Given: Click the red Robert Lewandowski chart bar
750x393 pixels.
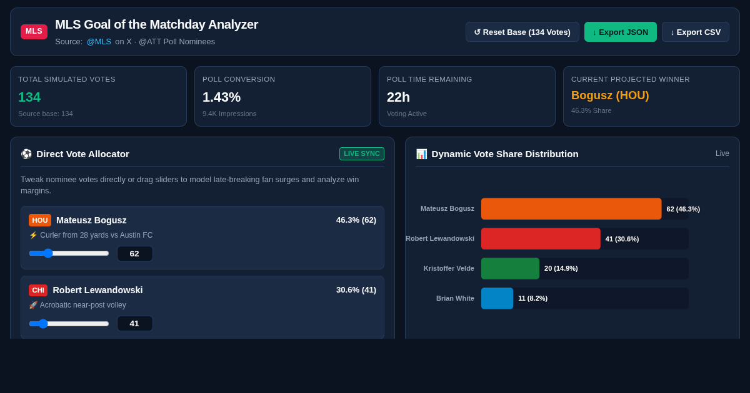Looking at the screenshot, I should point(541,239).
